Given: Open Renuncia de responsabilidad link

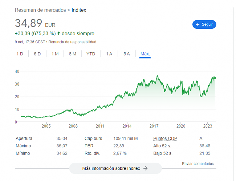Looking at the screenshot, I should [72, 42].
